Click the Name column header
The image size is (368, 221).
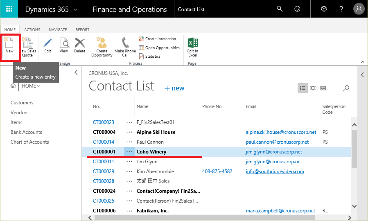tap(142, 106)
